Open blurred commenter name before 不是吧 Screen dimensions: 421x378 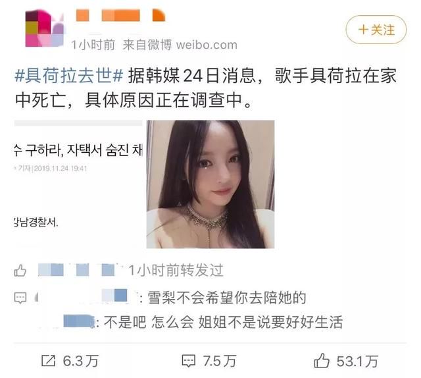[79, 321]
